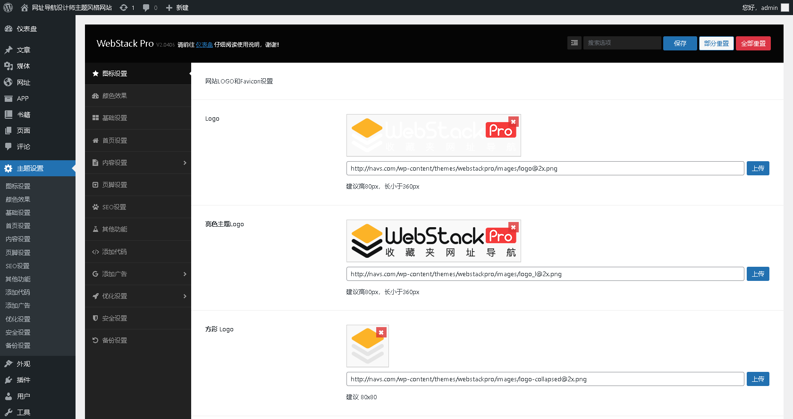The image size is (793, 419).
Task: Click the square Logo URL input field
Action: pos(545,379)
